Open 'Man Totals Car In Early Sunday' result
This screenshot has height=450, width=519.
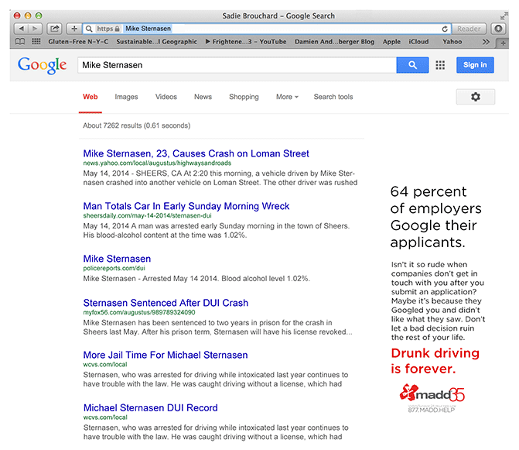tap(186, 206)
